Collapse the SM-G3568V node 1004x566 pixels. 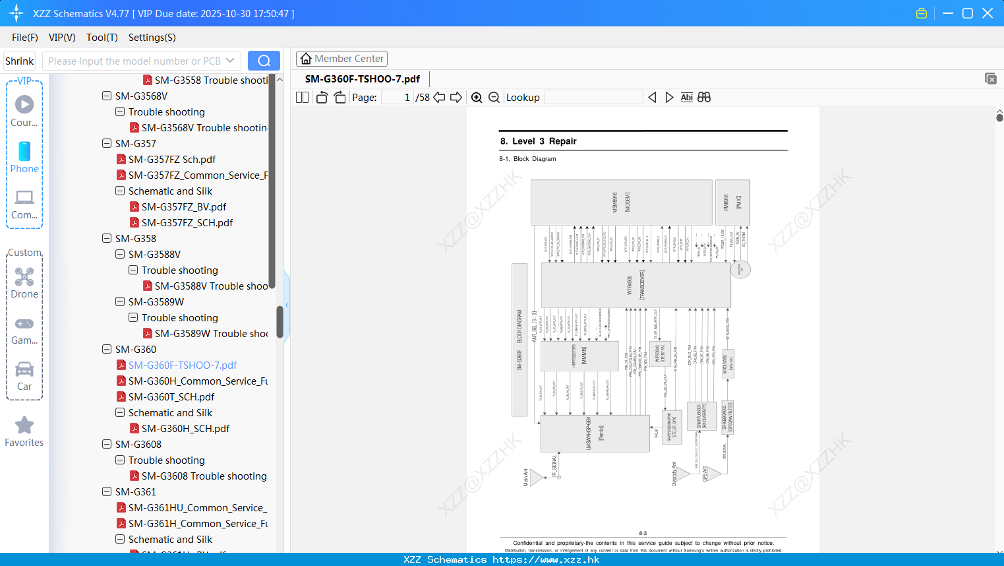pos(107,96)
